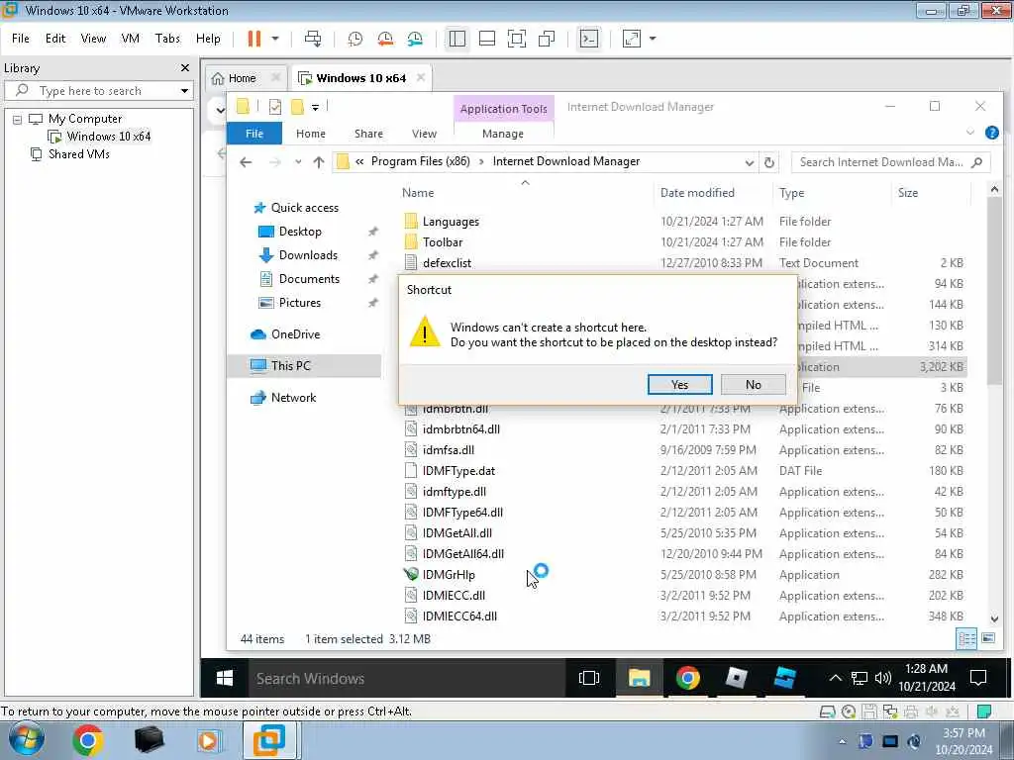Screen dimensions: 1014x760
Task: Open the Manage tab under Application Tools
Action: 503,134
